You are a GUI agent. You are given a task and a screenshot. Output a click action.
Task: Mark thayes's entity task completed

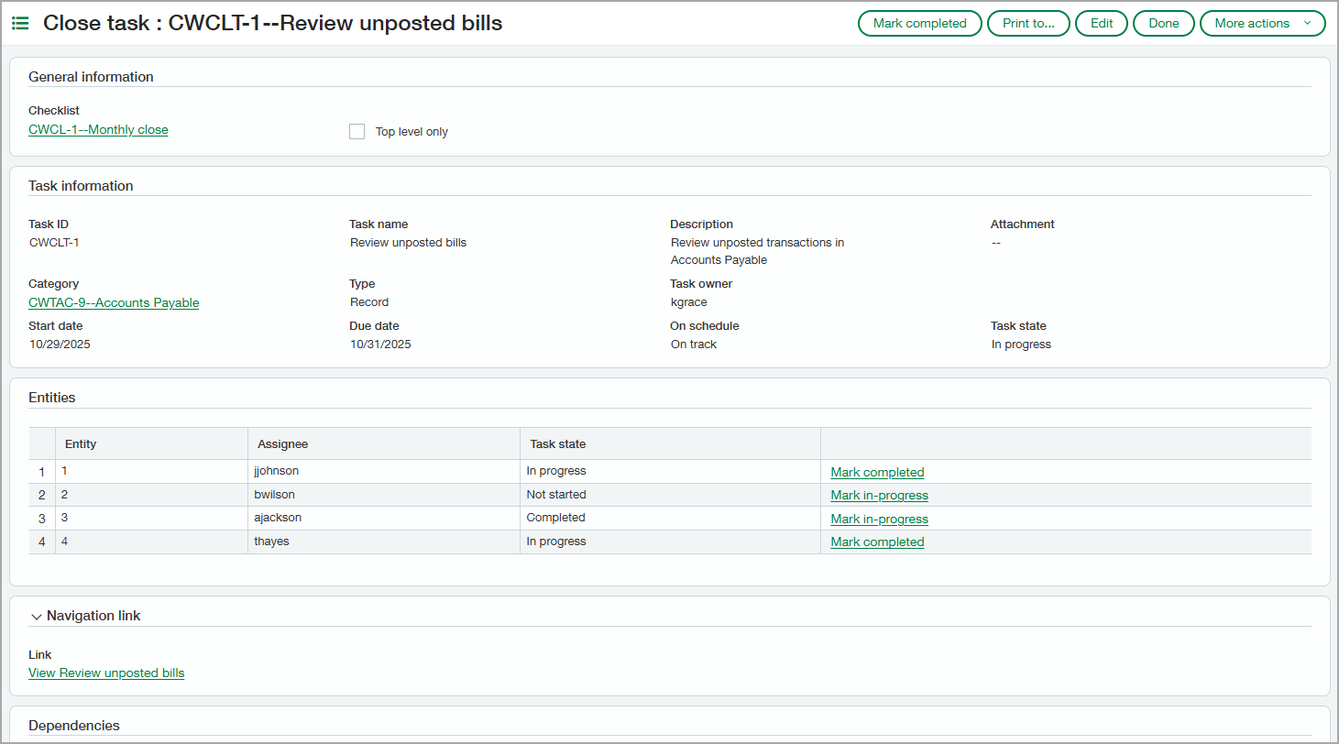click(x=876, y=542)
